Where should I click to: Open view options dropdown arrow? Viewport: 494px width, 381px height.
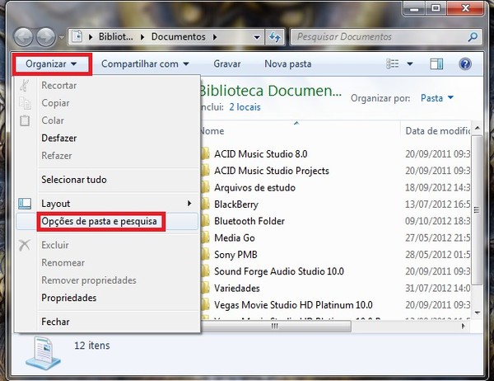pos(410,64)
